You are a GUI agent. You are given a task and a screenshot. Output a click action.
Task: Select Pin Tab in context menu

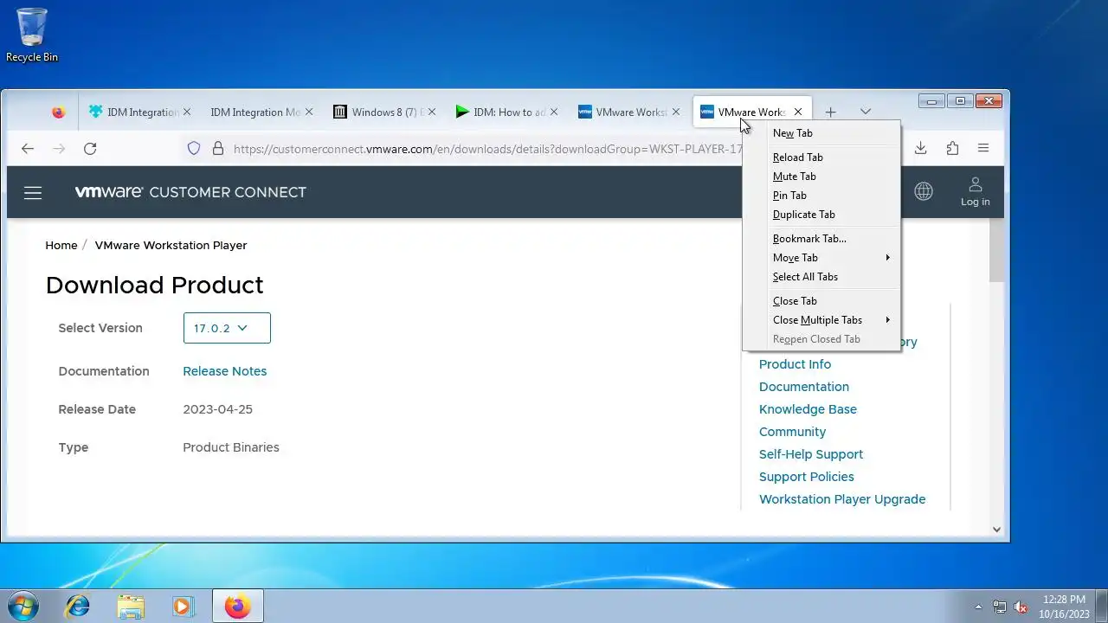[x=821, y=196]
